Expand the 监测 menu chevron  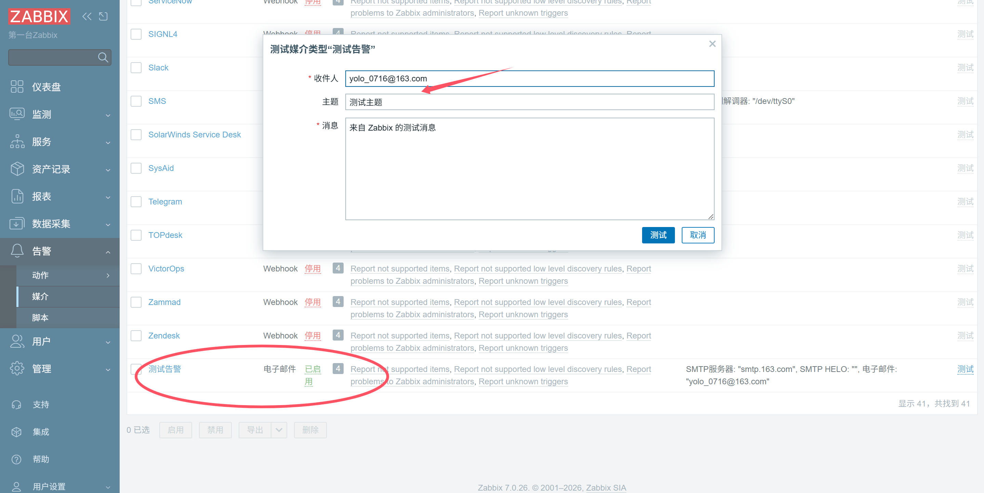108,115
